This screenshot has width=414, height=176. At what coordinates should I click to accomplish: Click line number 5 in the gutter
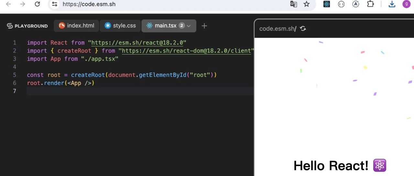[14, 75]
